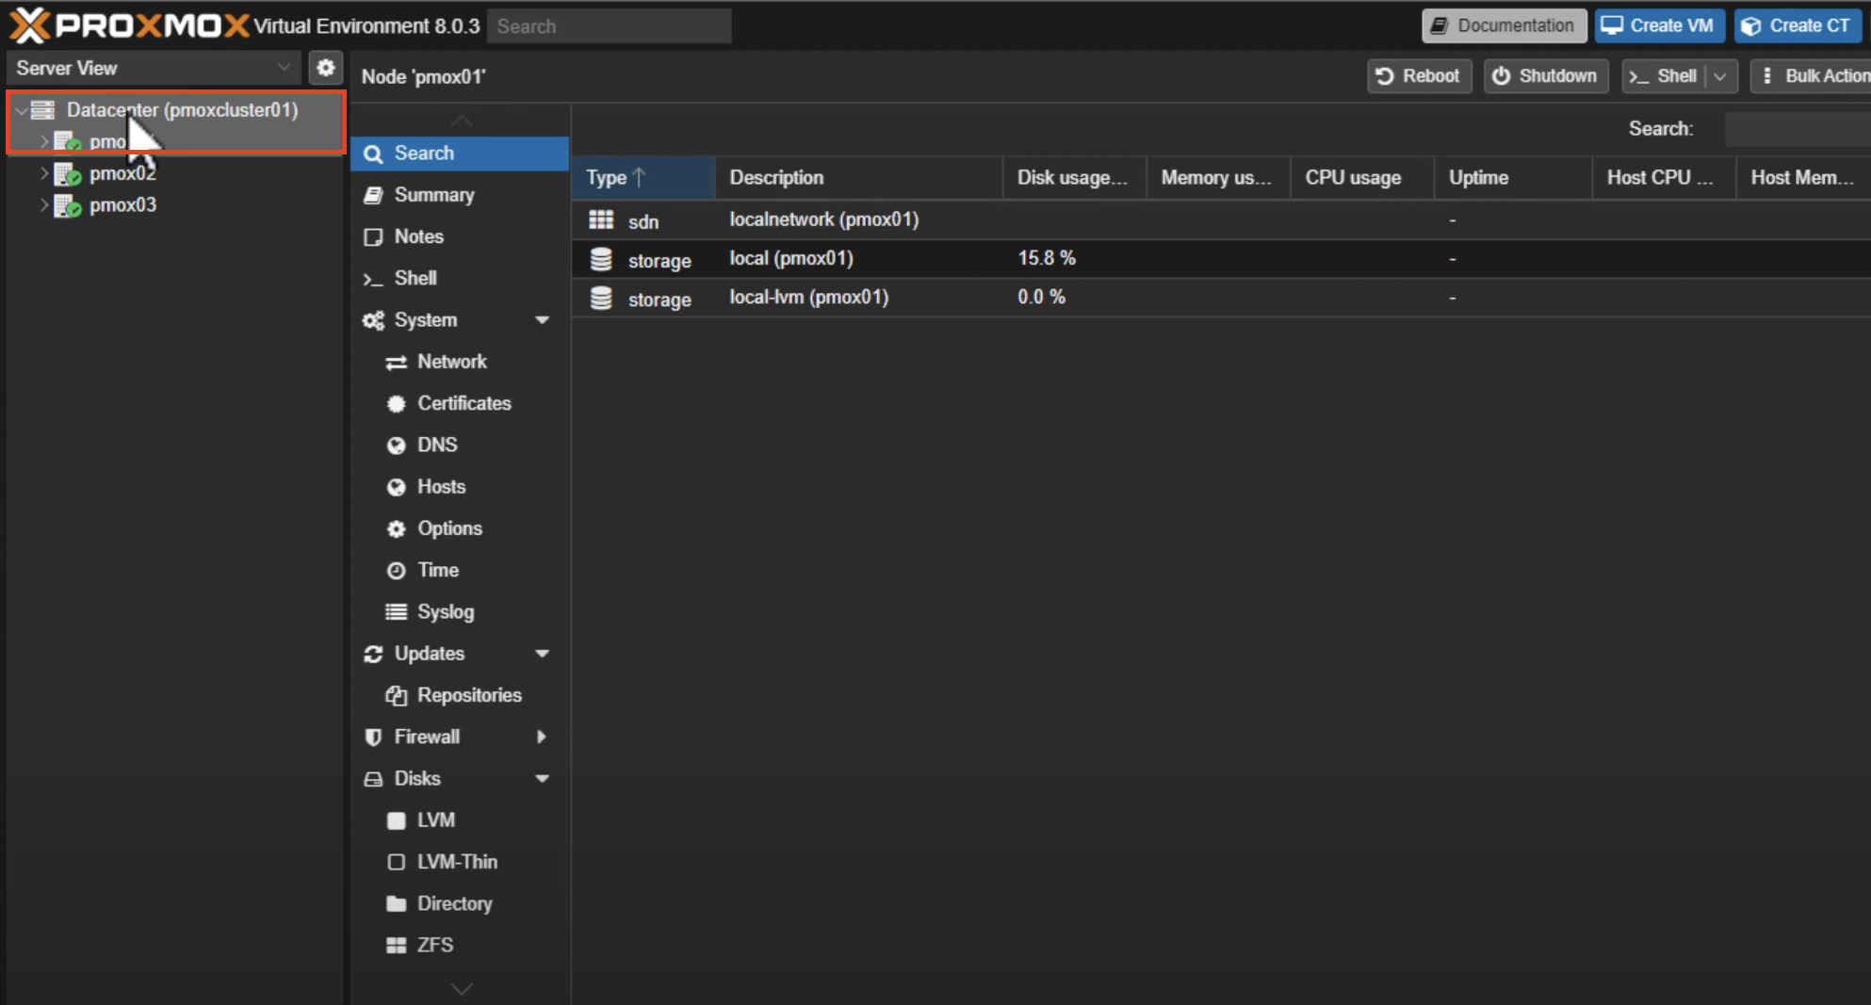The height and width of the screenshot is (1005, 1871).
Task: Open the Shell icon for node pmox01
Action: pyautogui.click(x=372, y=278)
